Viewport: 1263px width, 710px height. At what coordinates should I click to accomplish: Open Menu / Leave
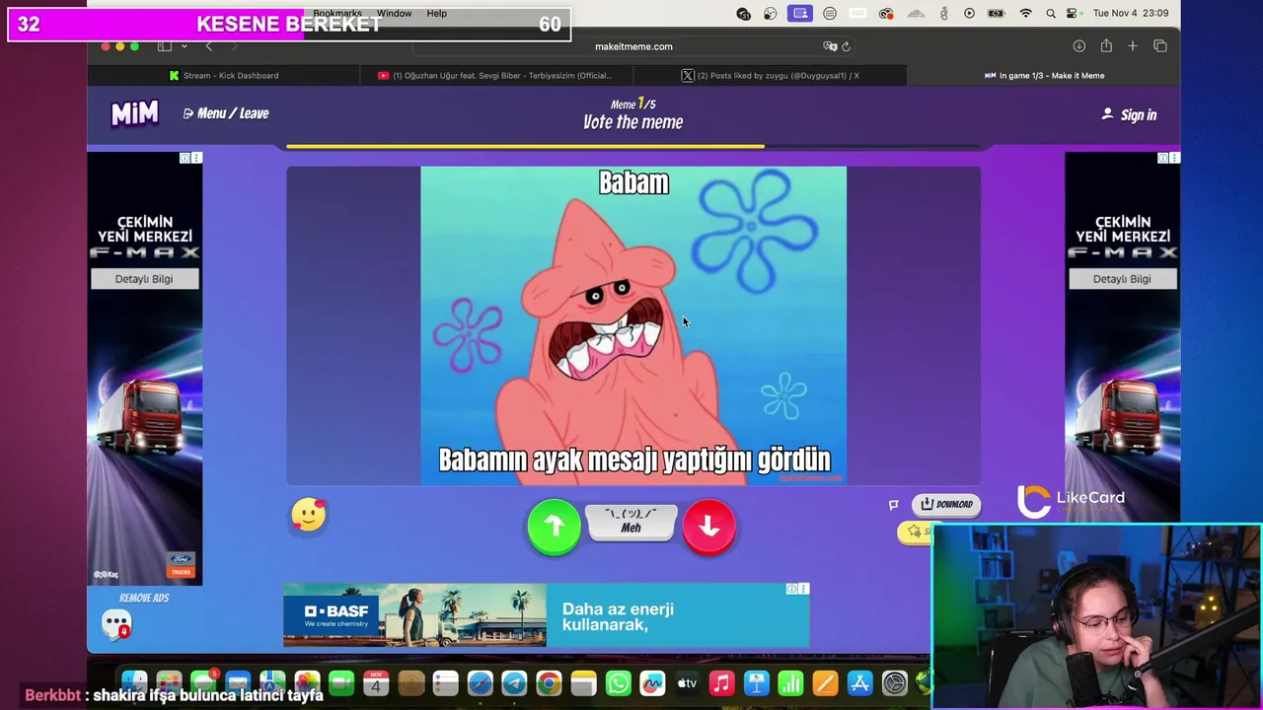226,113
